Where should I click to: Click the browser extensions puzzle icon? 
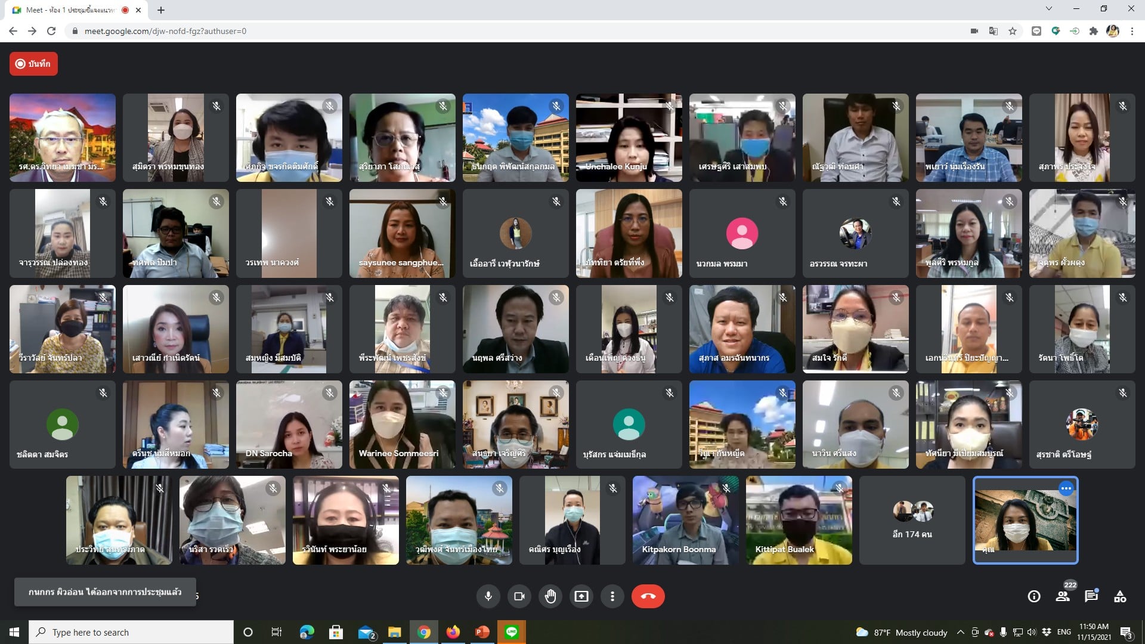[1094, 31]
